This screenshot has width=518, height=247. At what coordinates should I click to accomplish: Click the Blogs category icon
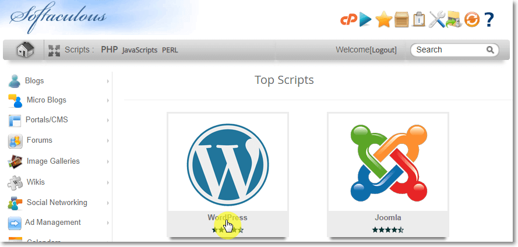[x=15, y=81]
